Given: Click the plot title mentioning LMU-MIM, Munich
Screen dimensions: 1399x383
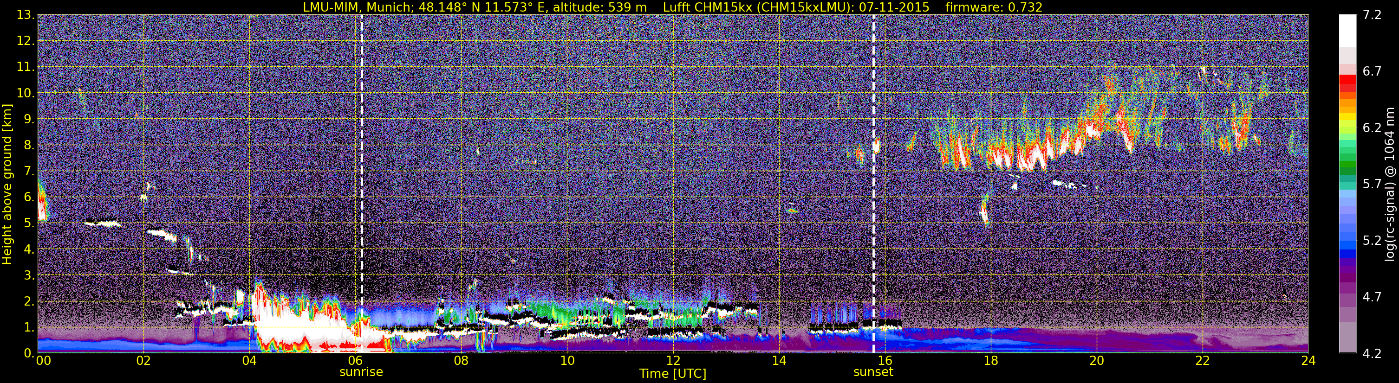Looking at the screenshot, I should point(672,7).
